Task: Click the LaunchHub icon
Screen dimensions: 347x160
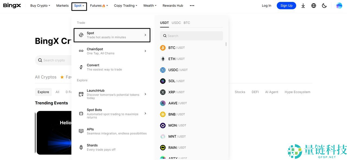Action: (81, 94)
